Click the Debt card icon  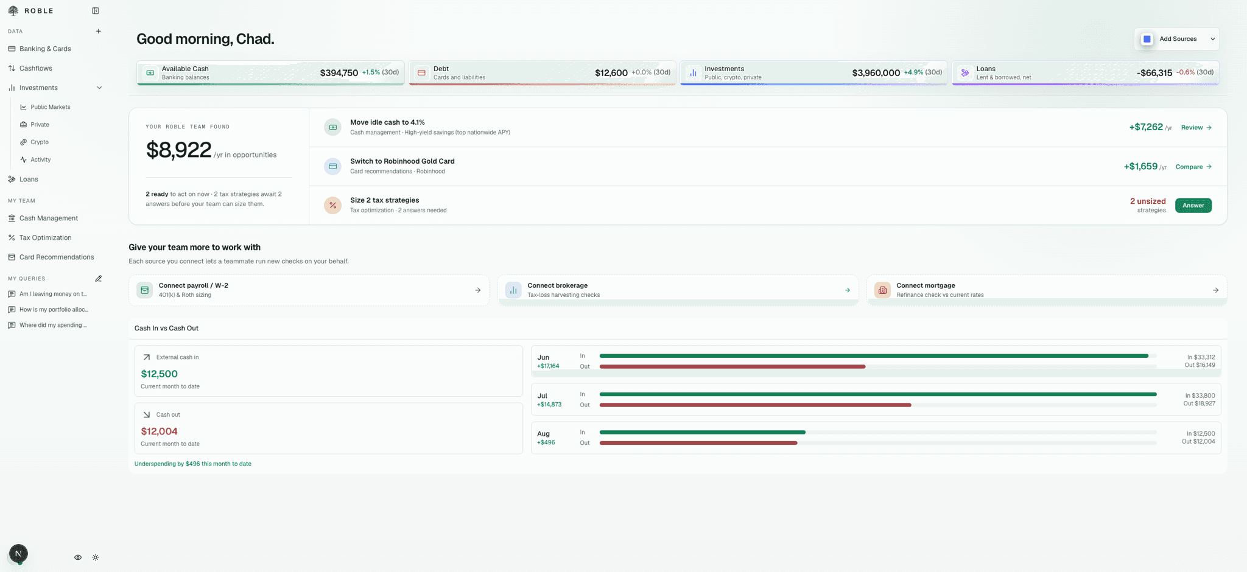[421, 73]
